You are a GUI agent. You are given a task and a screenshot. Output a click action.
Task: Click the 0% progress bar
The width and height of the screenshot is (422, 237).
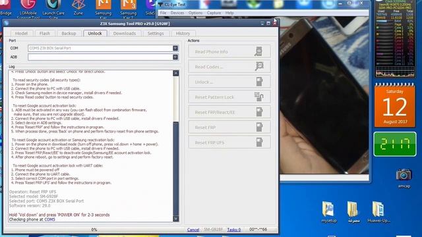94,230
